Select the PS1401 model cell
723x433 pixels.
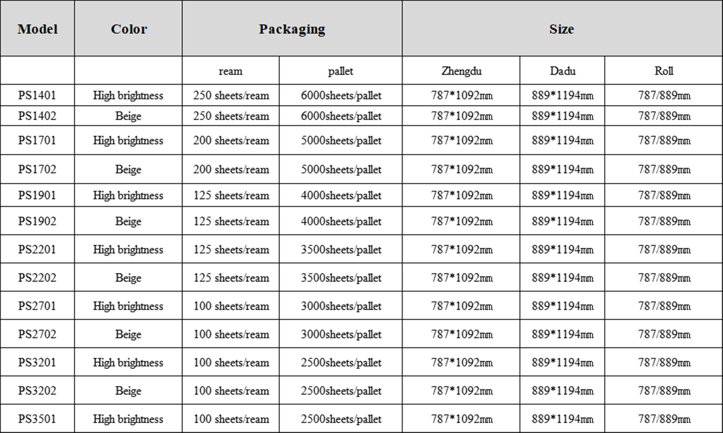click(37, 95)
